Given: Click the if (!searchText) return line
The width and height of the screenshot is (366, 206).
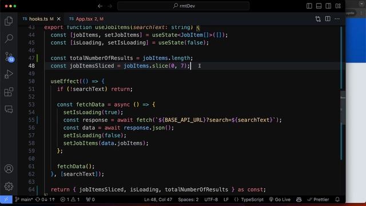Looking at the screenshot, I should pyautogui.click(x=95, y=89).
